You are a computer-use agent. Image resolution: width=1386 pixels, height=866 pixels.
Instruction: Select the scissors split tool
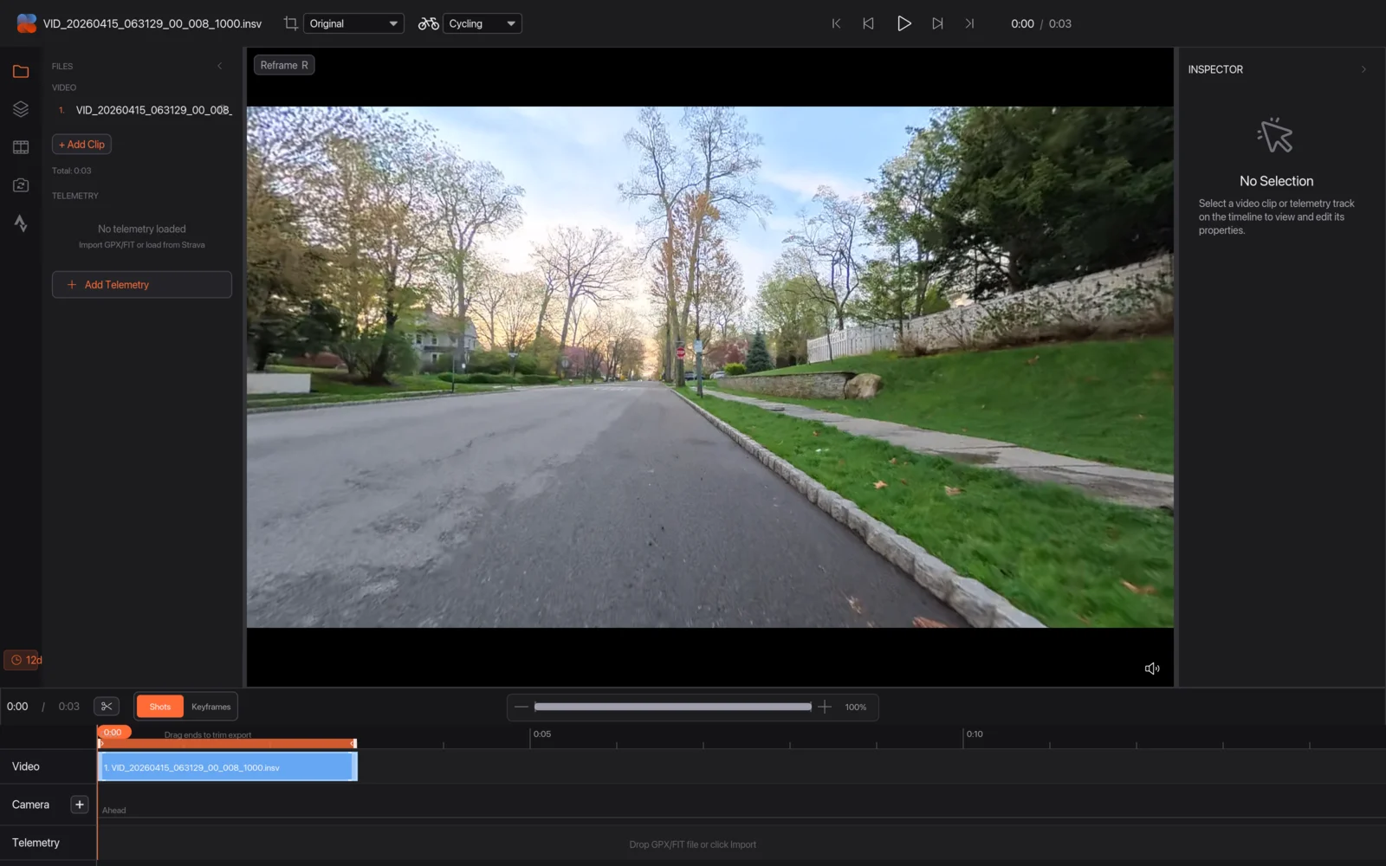tap(107, 707)
